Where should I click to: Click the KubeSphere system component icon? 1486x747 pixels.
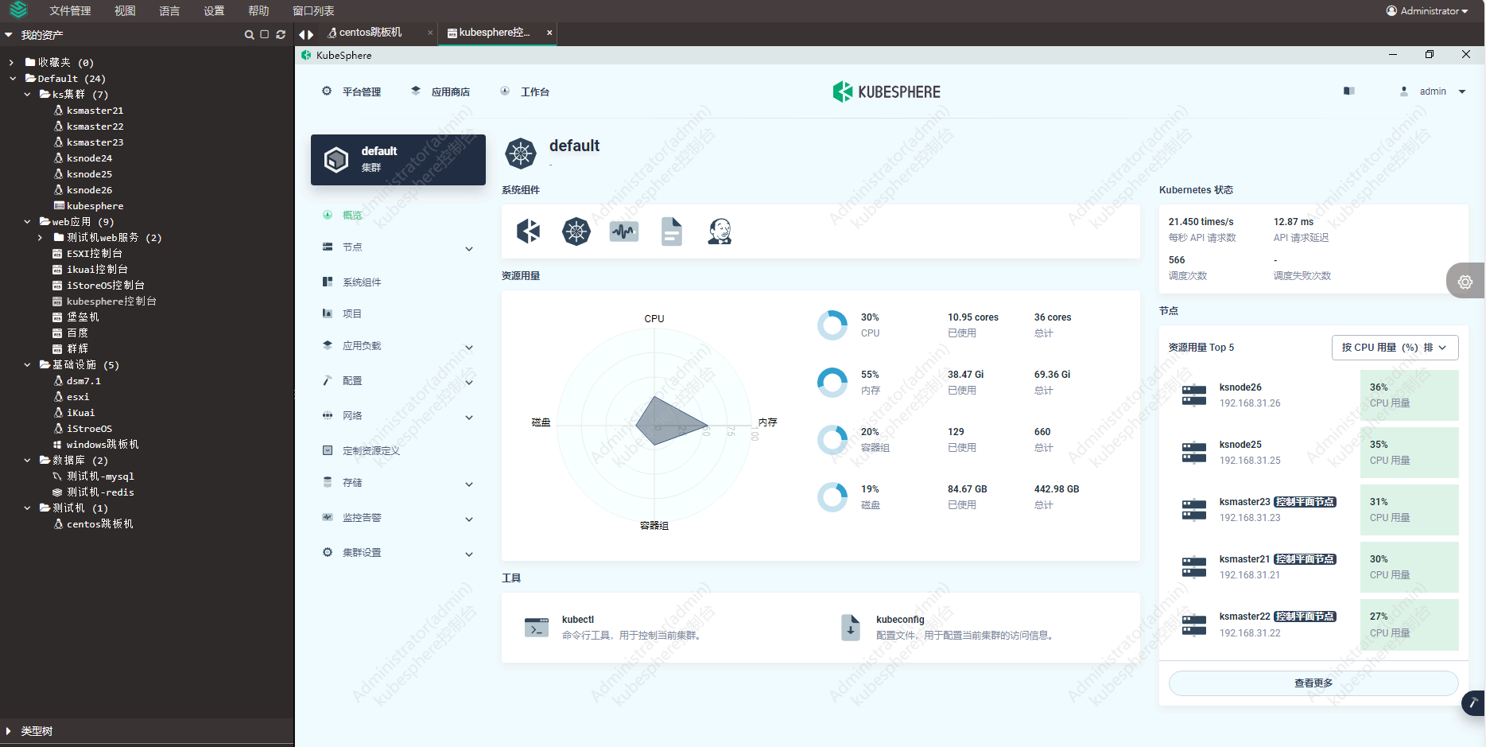coord(529,231)
